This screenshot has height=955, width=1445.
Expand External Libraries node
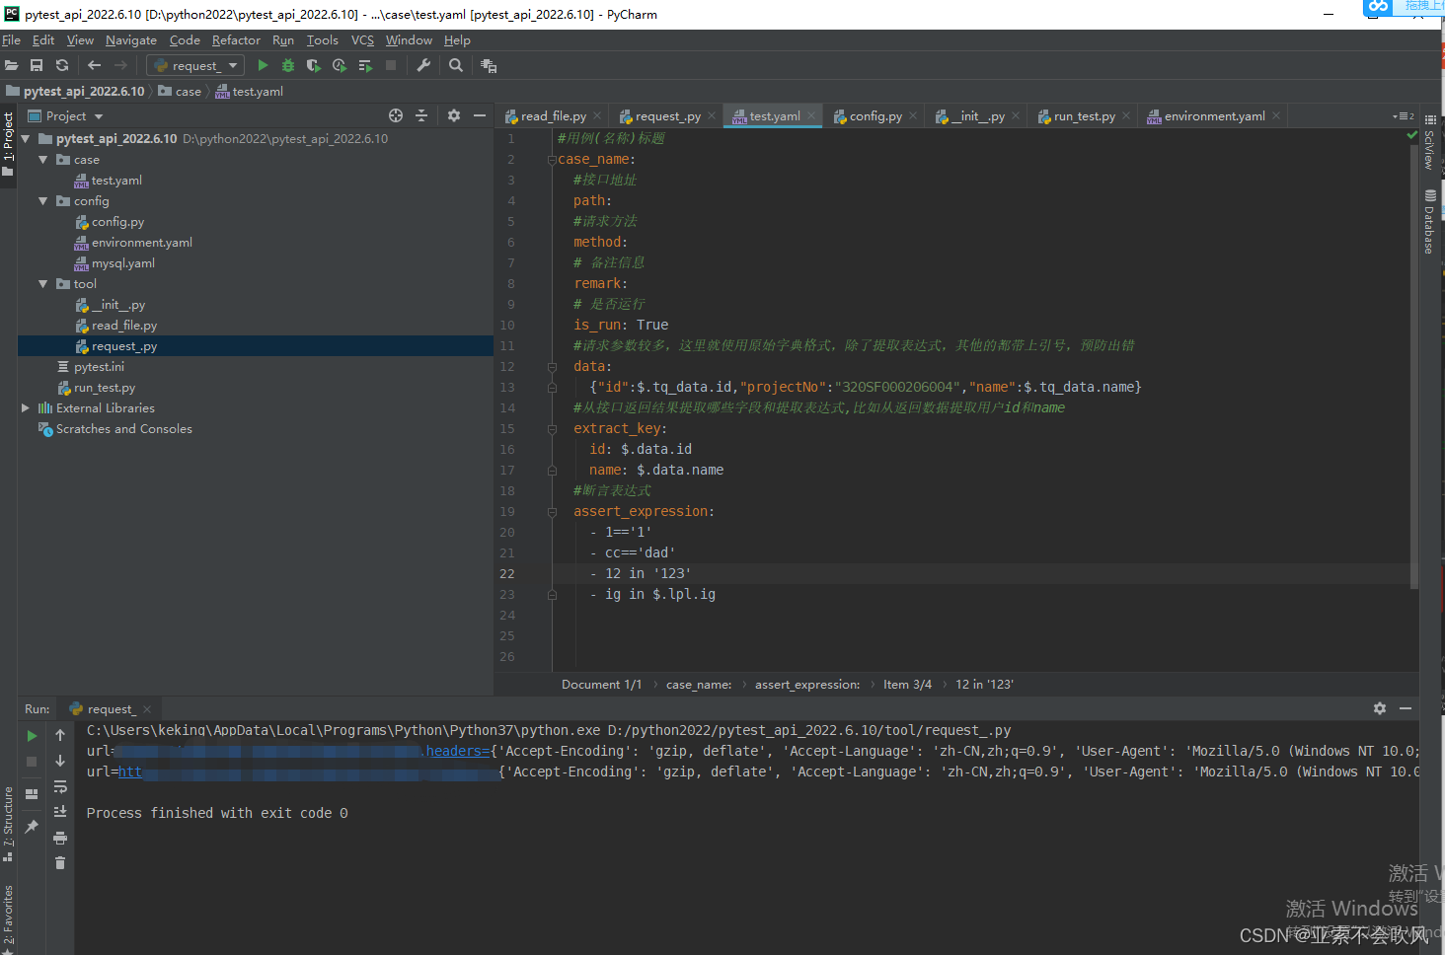coord(26,408)
